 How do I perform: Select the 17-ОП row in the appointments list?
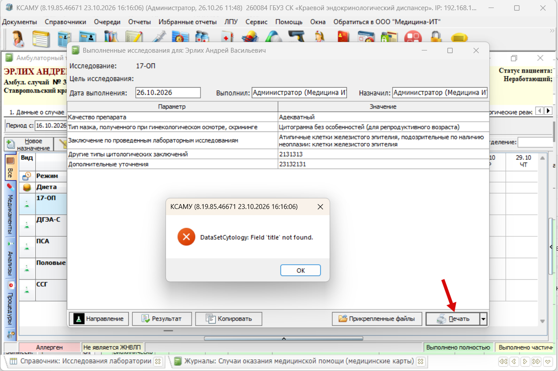point(42,204)
